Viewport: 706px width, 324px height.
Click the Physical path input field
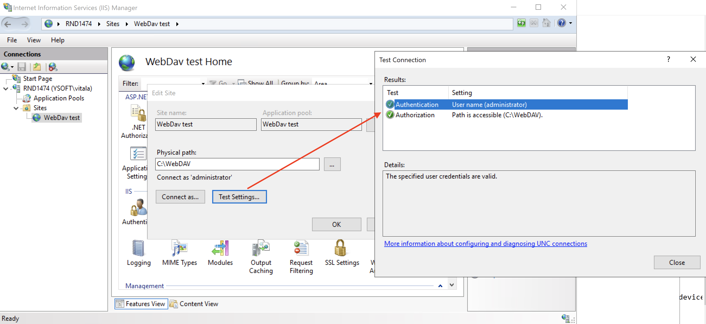237,164
